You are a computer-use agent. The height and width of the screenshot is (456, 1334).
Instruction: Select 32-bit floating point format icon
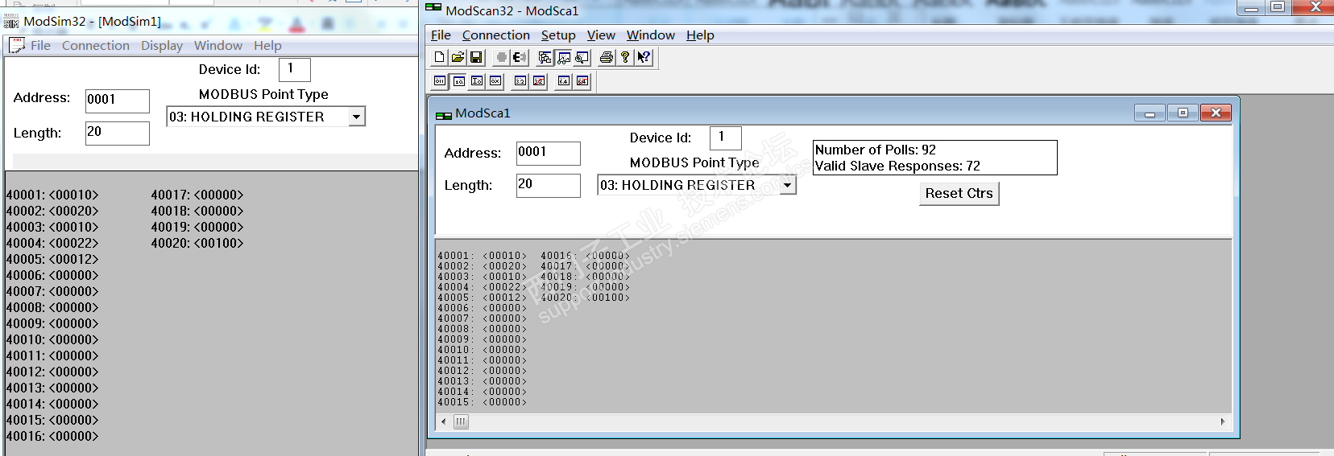[x=520, y=81]
